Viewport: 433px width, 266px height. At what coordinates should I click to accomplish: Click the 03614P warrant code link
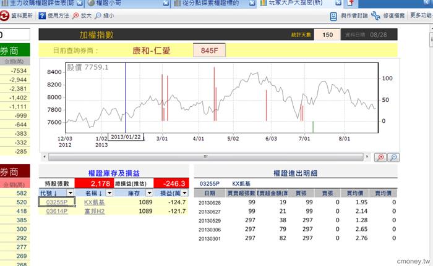[57, 211]
